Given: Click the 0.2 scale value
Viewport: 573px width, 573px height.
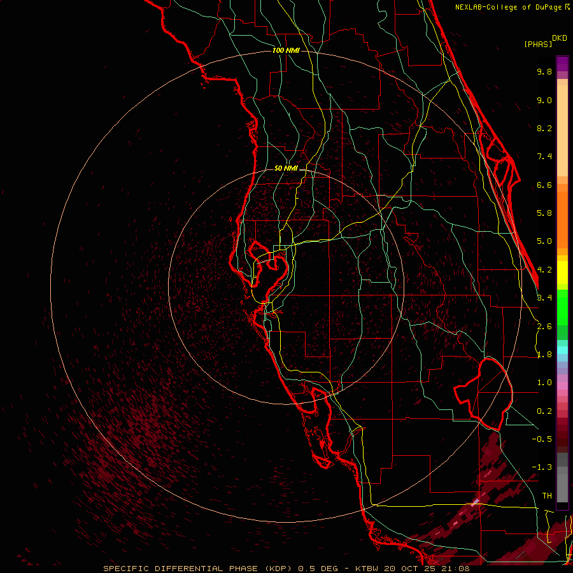Looking at the screenshot, I should click(x=544, y=411).
